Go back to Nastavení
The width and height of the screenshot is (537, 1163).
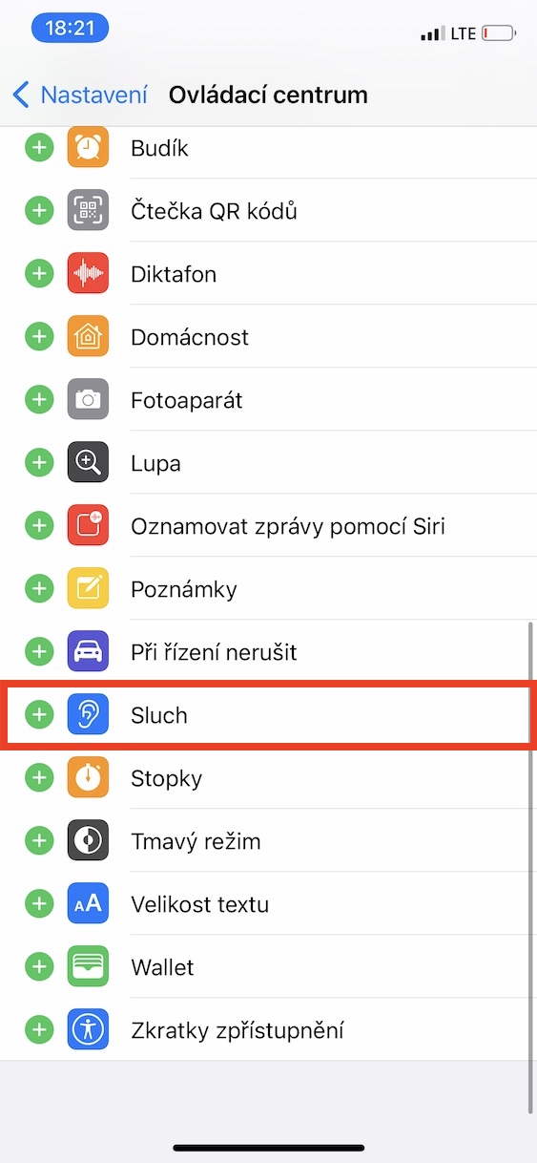[80, 95]
